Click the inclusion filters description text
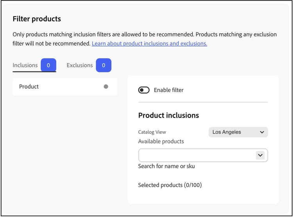 coord(145,34)
